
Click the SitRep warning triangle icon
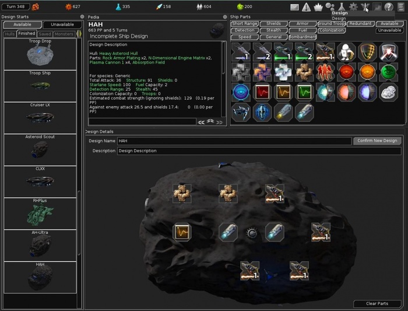click(306, 7)
